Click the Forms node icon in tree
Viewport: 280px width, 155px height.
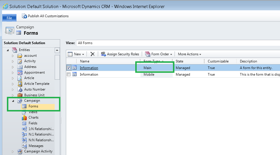click(x=24, y=106)
